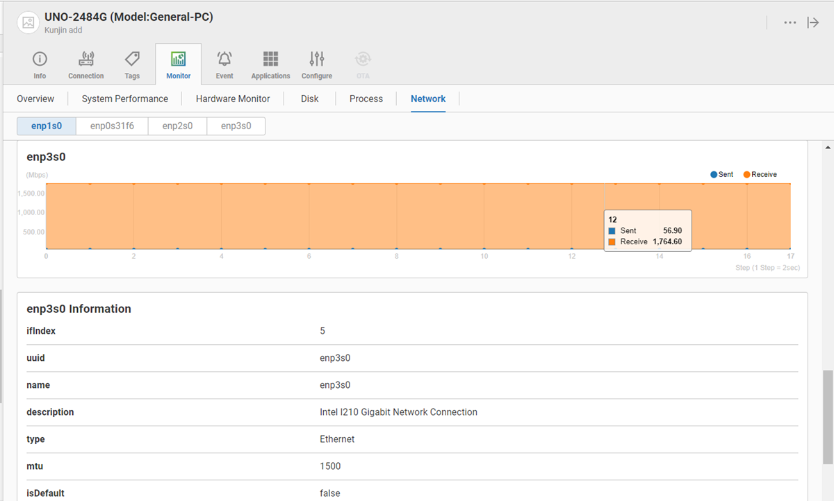This screenshot has height=501, width=834.
Task: Switch to the Overview tab
Action: (x=35, y=99)
